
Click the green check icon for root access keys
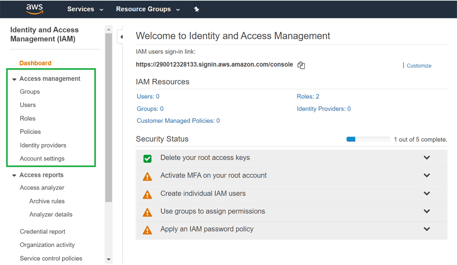[147, 158]
